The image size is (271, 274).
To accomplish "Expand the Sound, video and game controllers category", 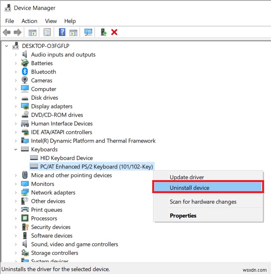I will [16, 244].
